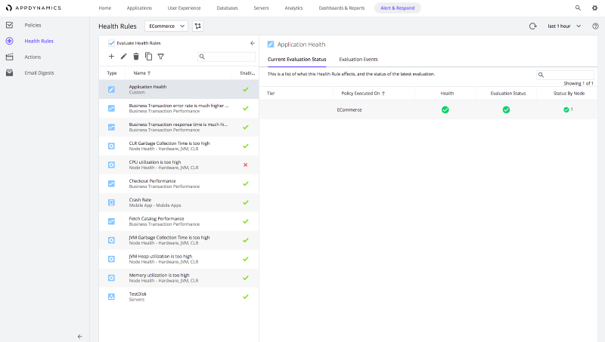Viewport: 605px width, 342px height.
Task: Click the Crash Rate mobile type icon
Action: (x=111, y=202)
